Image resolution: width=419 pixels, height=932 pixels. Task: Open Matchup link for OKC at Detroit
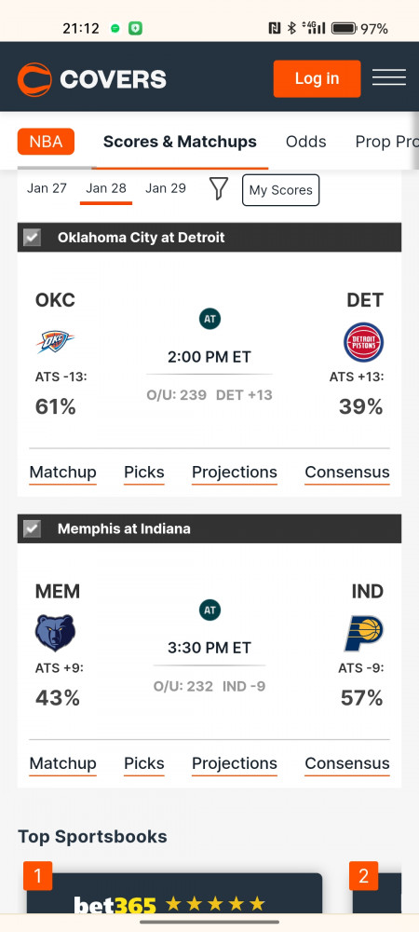point(63,473)
